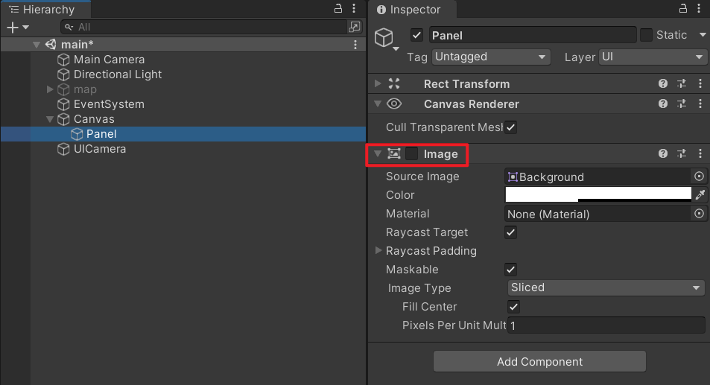Open Image component help reference
Screen dimensions: 710x385
click(663, 154)
